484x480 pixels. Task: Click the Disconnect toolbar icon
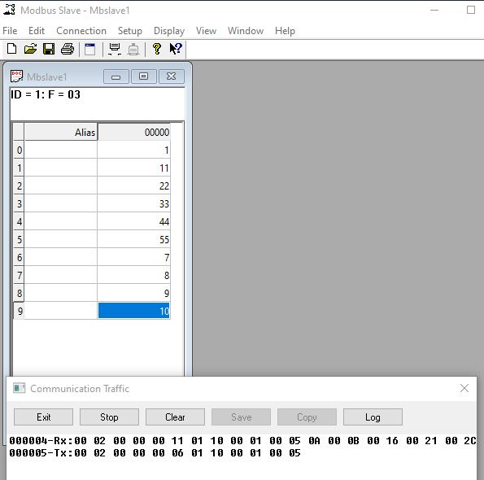(x=133, y=49)
